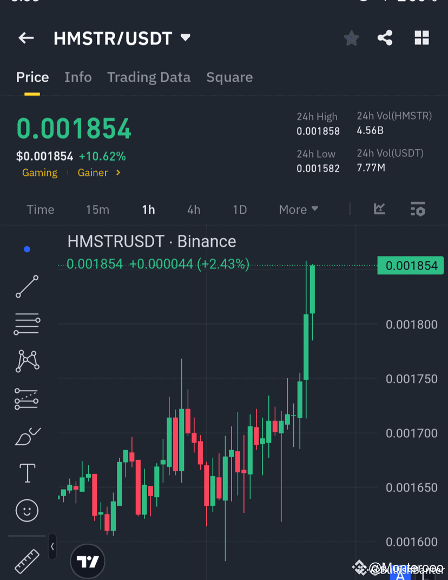Select the emoji sticker tool

click(27, 510)
